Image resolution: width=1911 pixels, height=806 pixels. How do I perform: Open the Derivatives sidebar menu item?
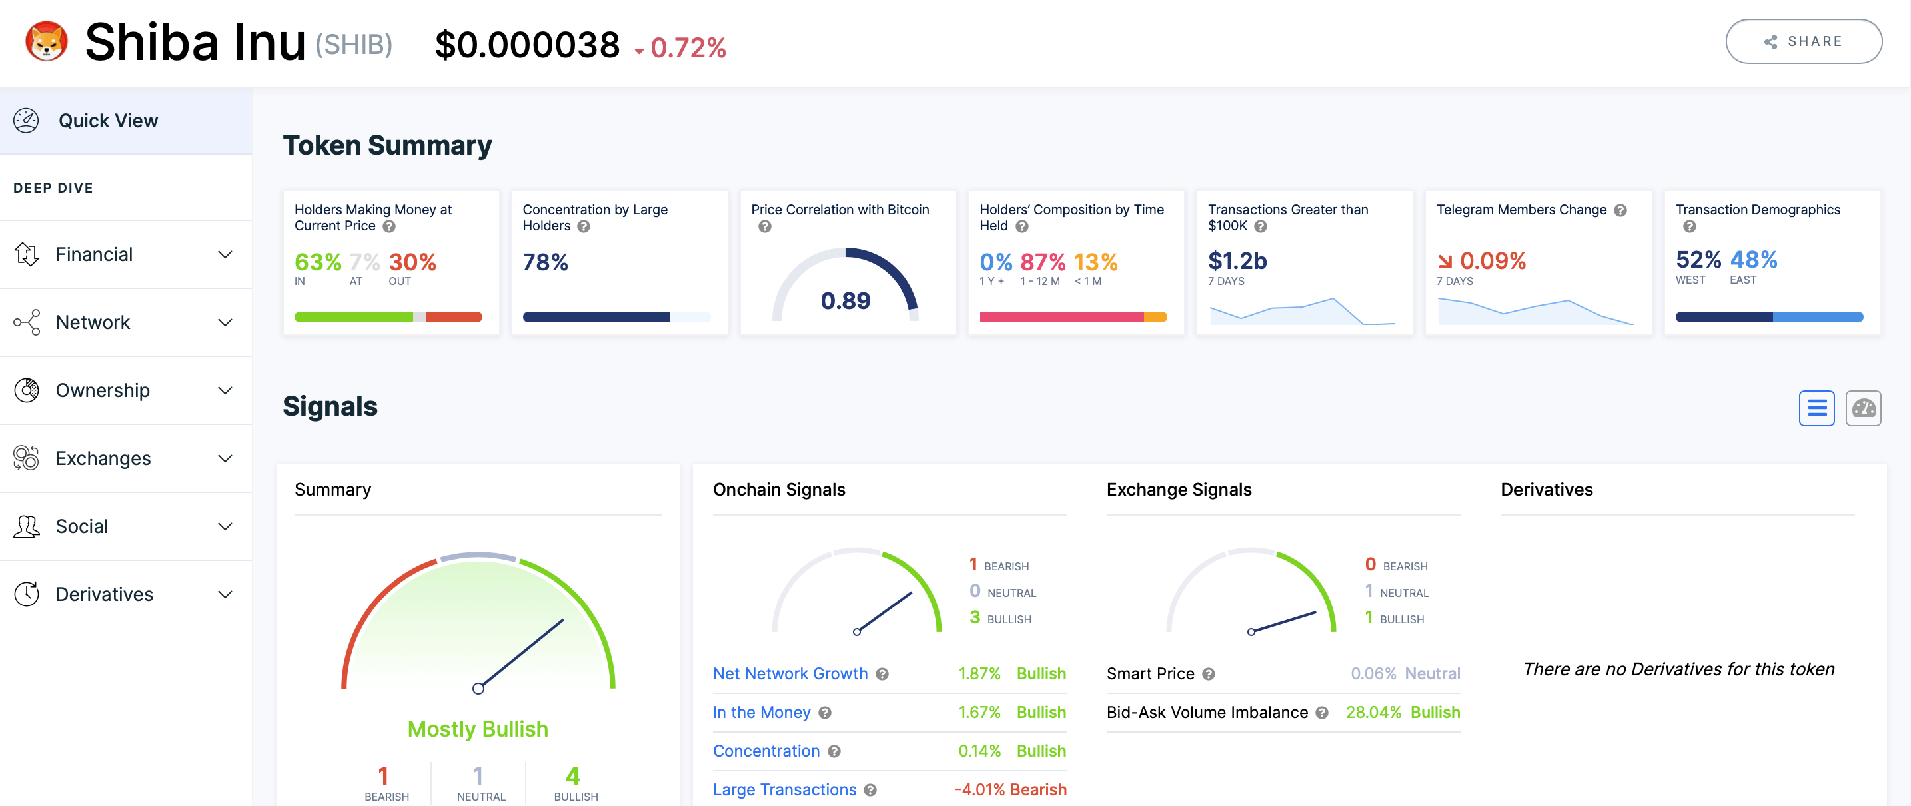click(126, 594)
